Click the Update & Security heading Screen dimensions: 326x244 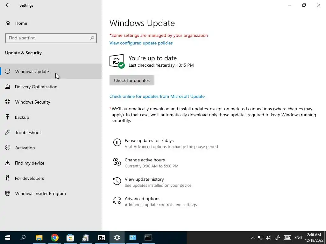[x=23, y=53]
